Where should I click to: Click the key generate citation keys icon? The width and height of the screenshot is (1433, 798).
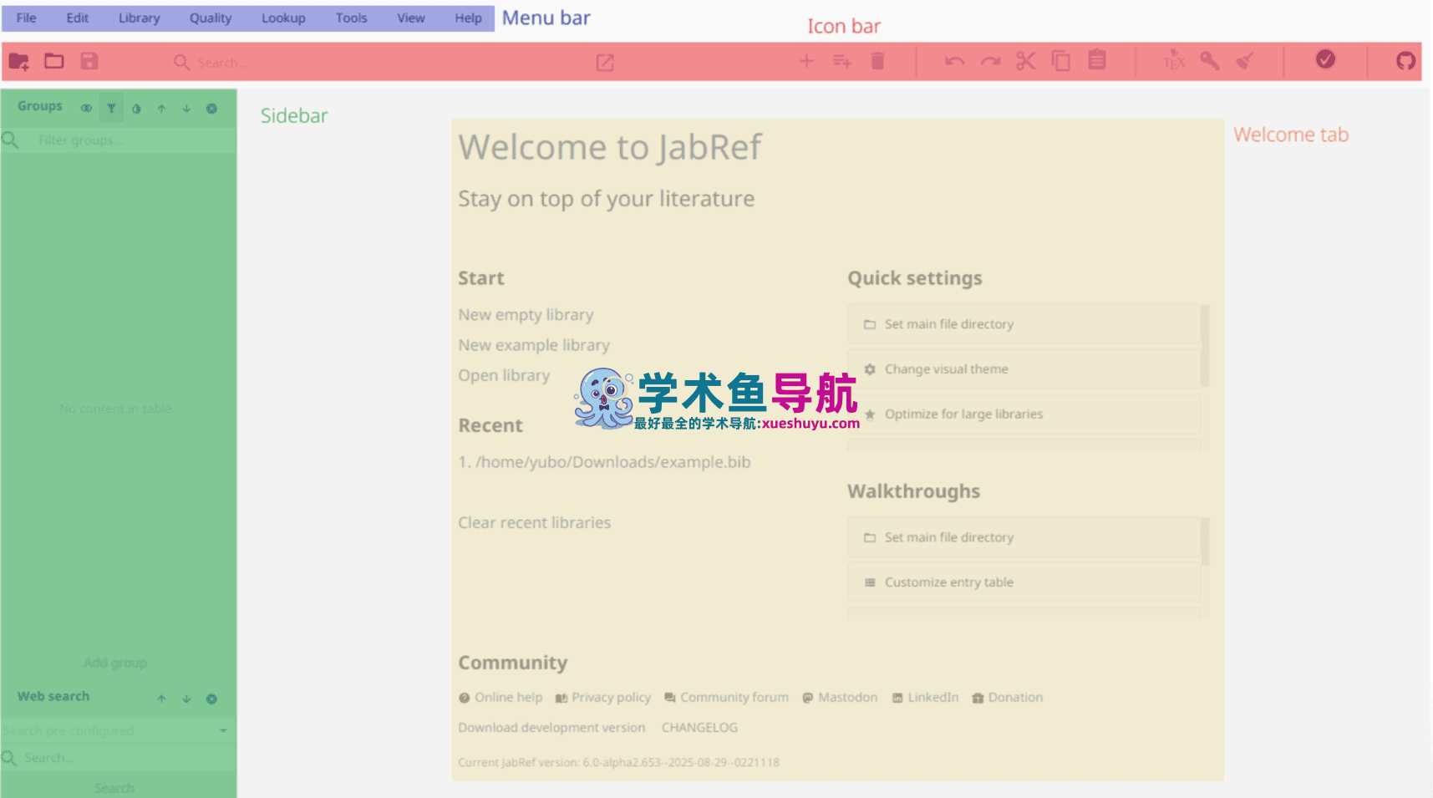click(x=1209, y=61)
